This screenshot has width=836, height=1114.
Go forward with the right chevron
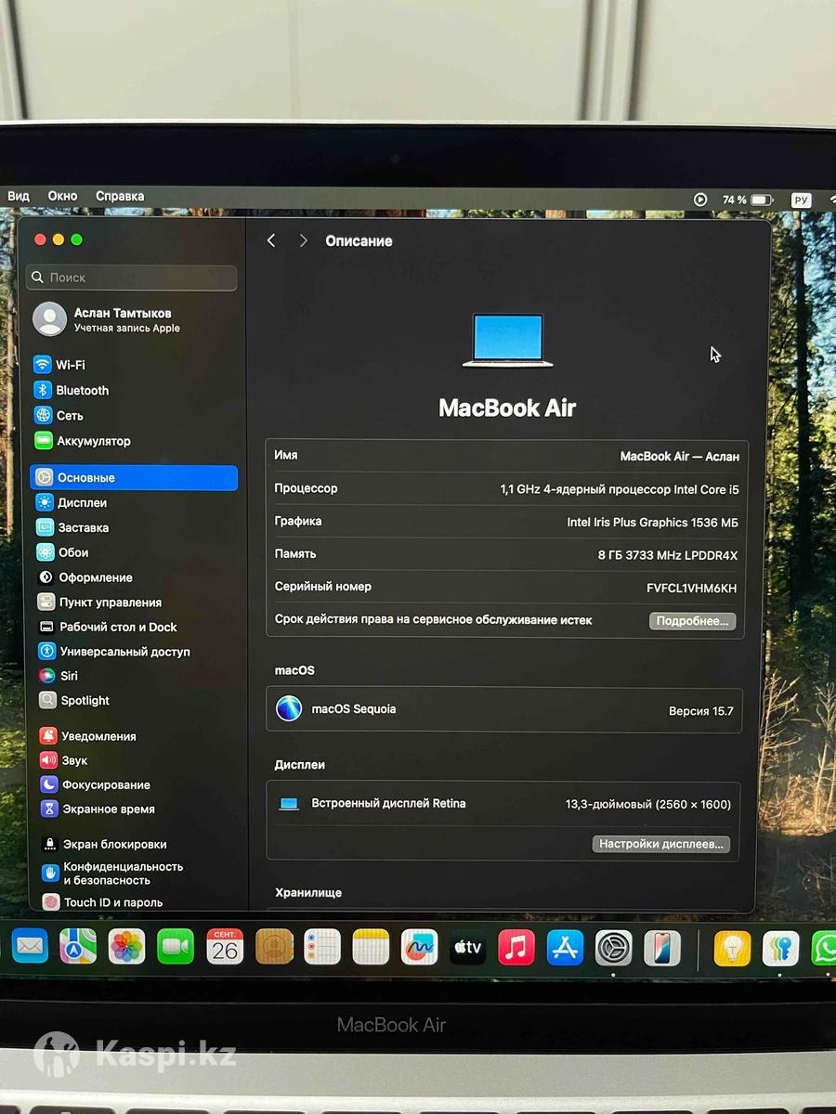point(303,240)
